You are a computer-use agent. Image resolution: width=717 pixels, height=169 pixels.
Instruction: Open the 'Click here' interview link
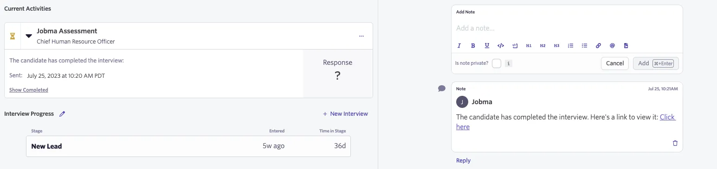pyautogui.click(x=668, y=117)
